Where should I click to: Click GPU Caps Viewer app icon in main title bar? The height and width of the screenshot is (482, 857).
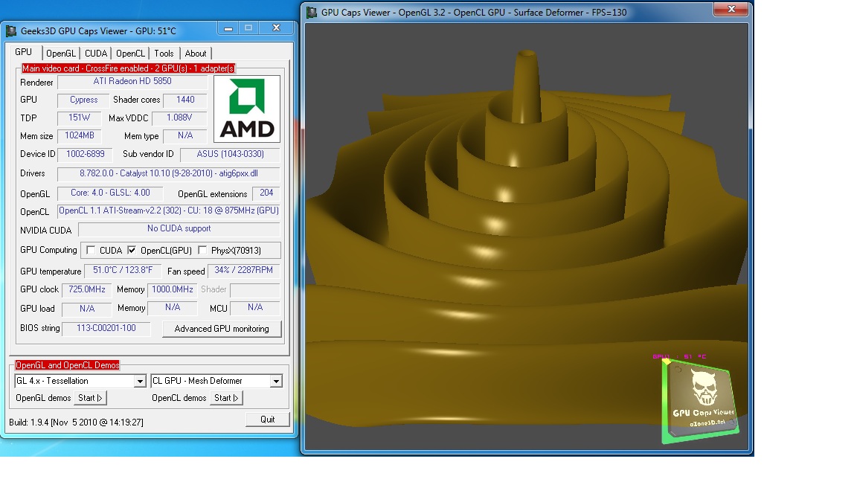(x=11, y=31)
